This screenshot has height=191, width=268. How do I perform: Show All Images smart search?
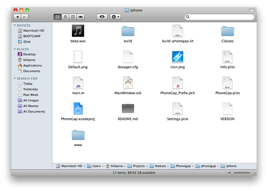pyautogui.click(x=29, y=100)
